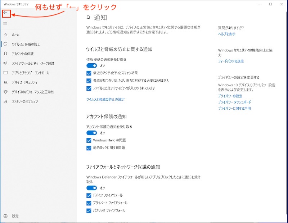Uncheck Windows Hello の問題
The image size is (288, 223).
[89, 140]
